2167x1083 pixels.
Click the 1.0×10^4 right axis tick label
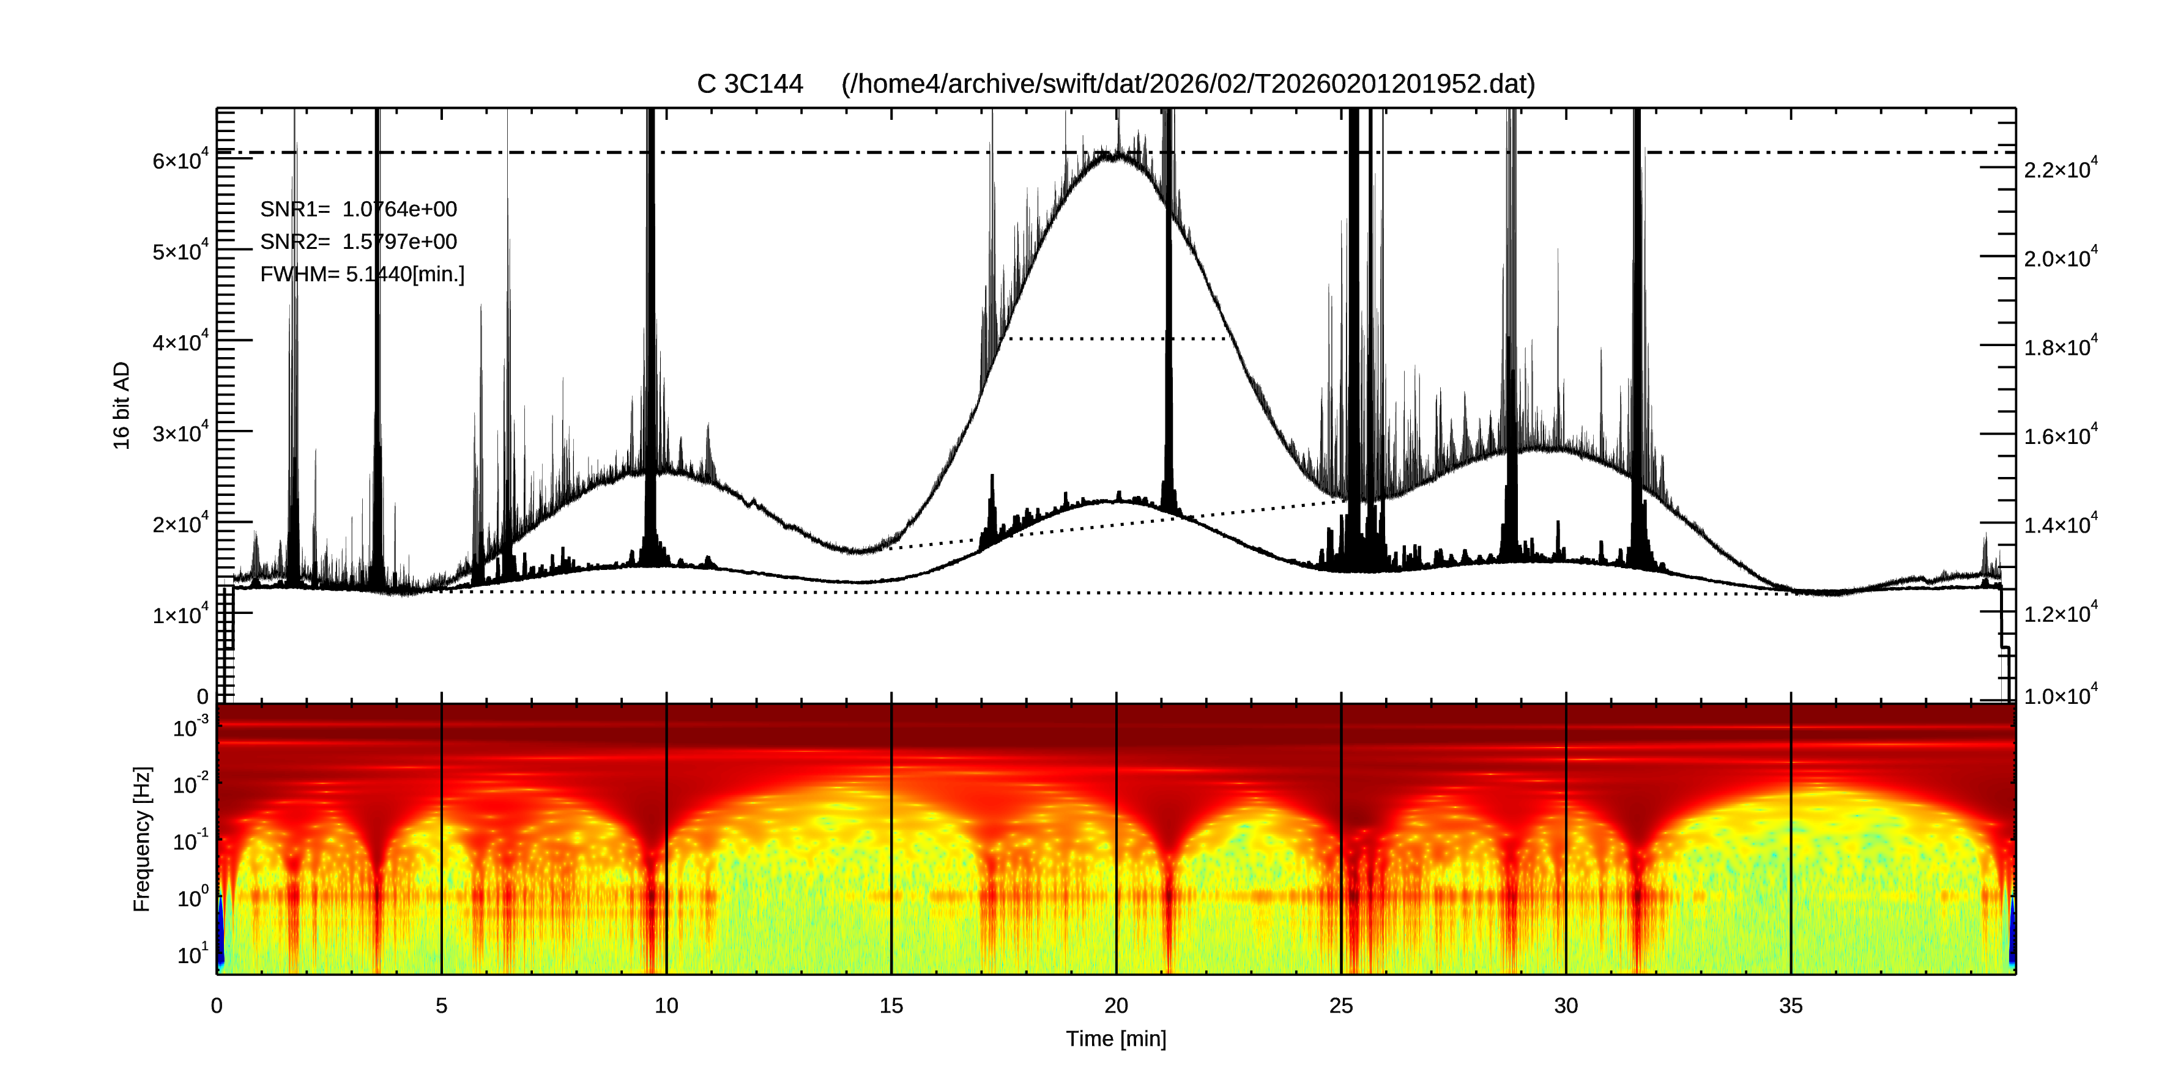coord(2060,695)
